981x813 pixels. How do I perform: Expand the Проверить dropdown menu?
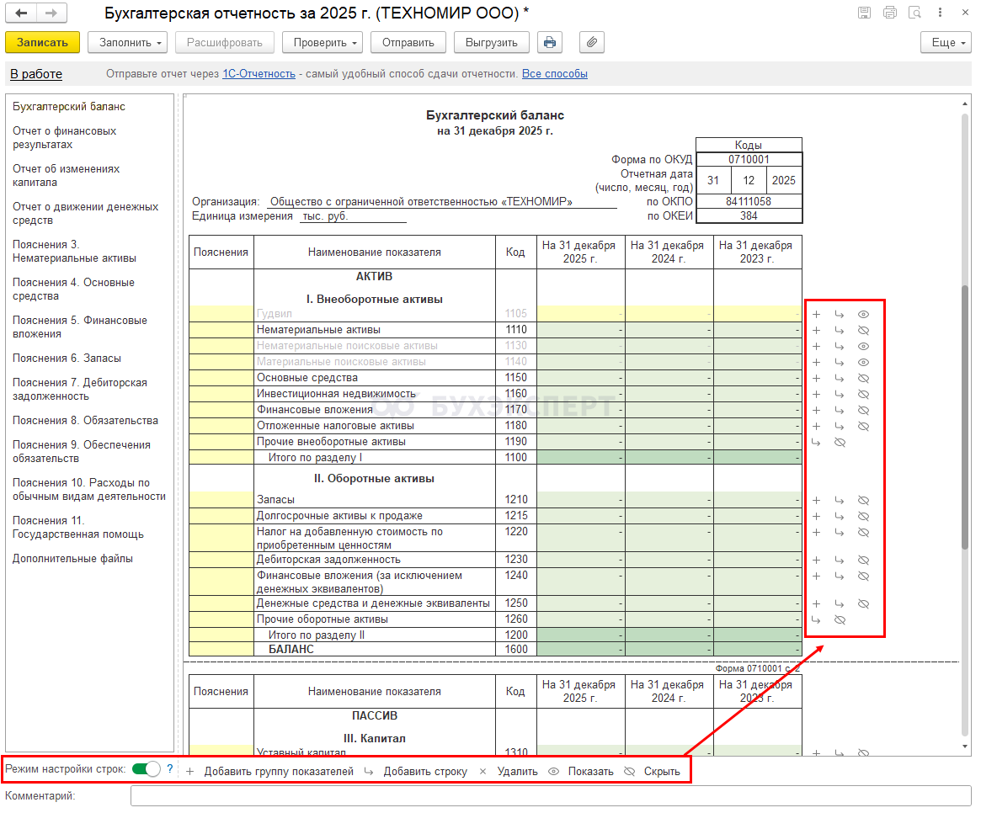(322, 43)
